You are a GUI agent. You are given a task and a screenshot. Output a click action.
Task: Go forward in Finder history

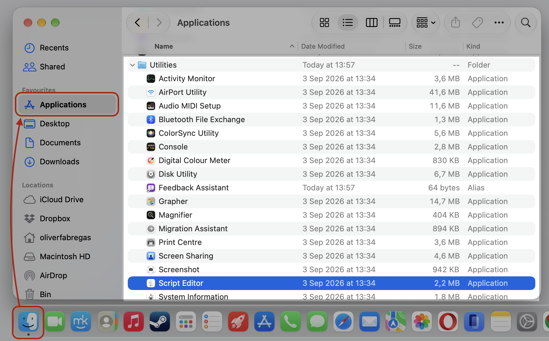pyautogui.click(x=159, y=23)
